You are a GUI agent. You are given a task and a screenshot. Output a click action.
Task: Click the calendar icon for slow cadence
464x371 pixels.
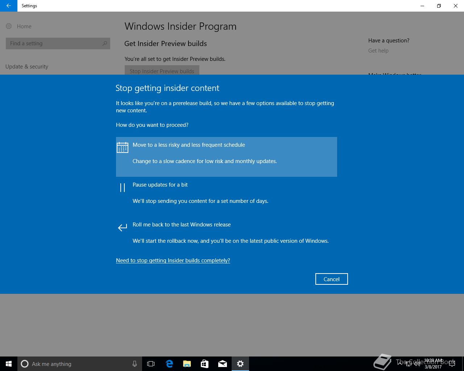pos(123,147)
